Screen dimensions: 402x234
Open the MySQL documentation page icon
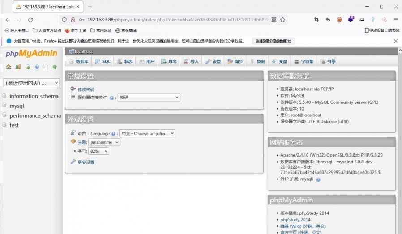tap(45, 67)
